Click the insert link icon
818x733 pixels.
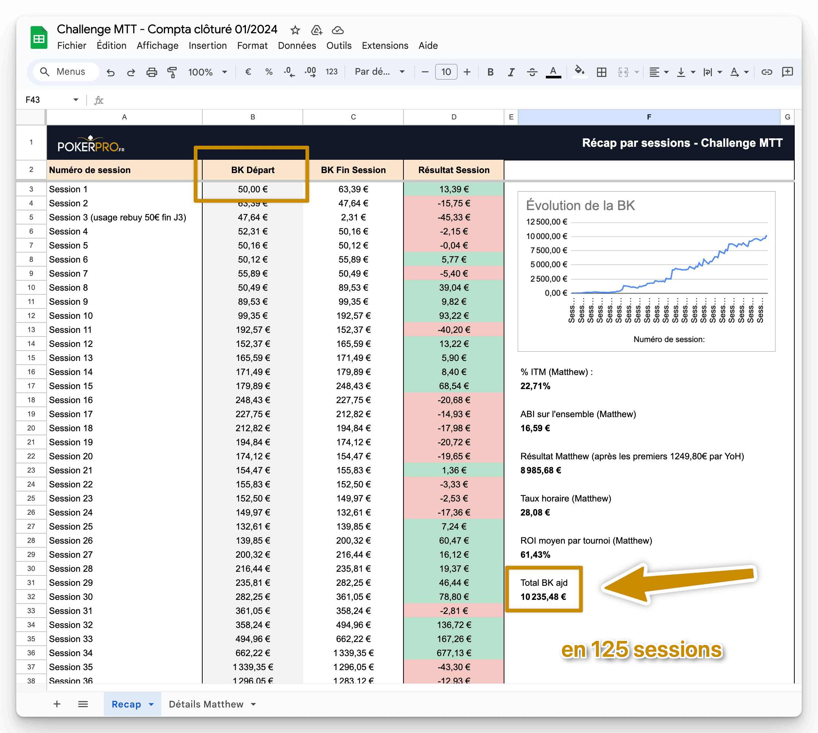coord(767,72)
